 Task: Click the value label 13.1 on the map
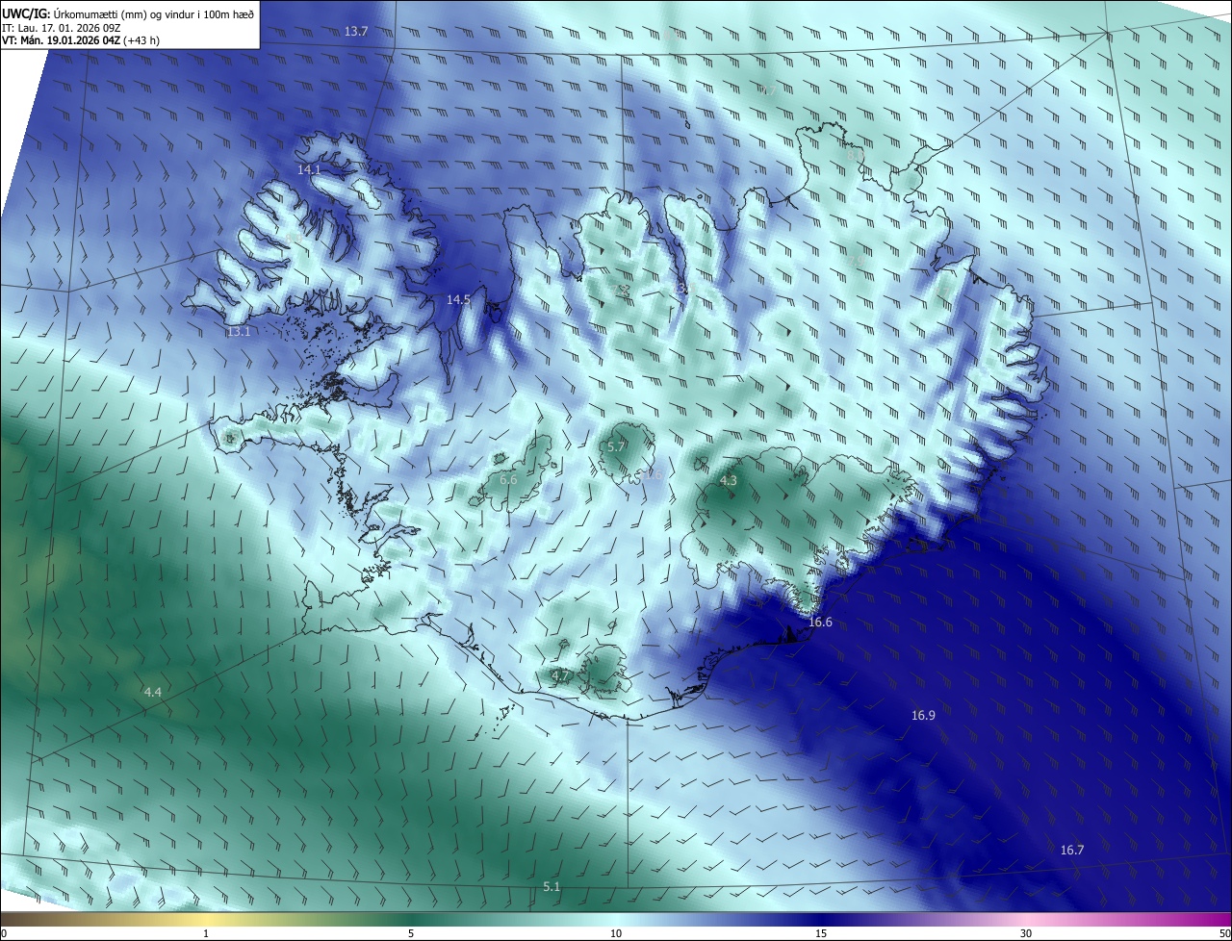click(239, 332)
